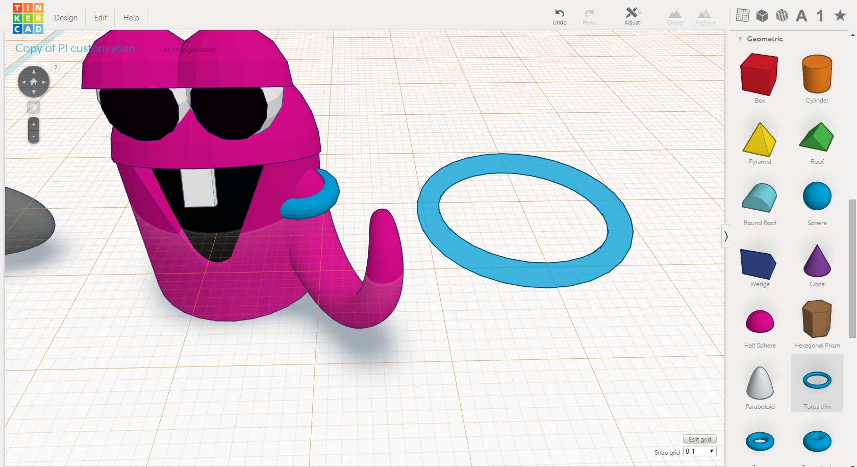Viewport: 857px width, 467px height.
Task: Collapse the shapes sidebar panel arrow
Action: point(726,236)
